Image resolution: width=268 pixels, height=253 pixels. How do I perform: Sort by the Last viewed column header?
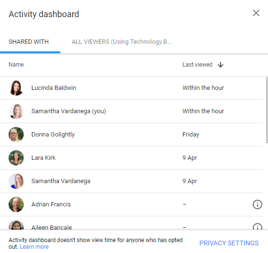[197, 65]
